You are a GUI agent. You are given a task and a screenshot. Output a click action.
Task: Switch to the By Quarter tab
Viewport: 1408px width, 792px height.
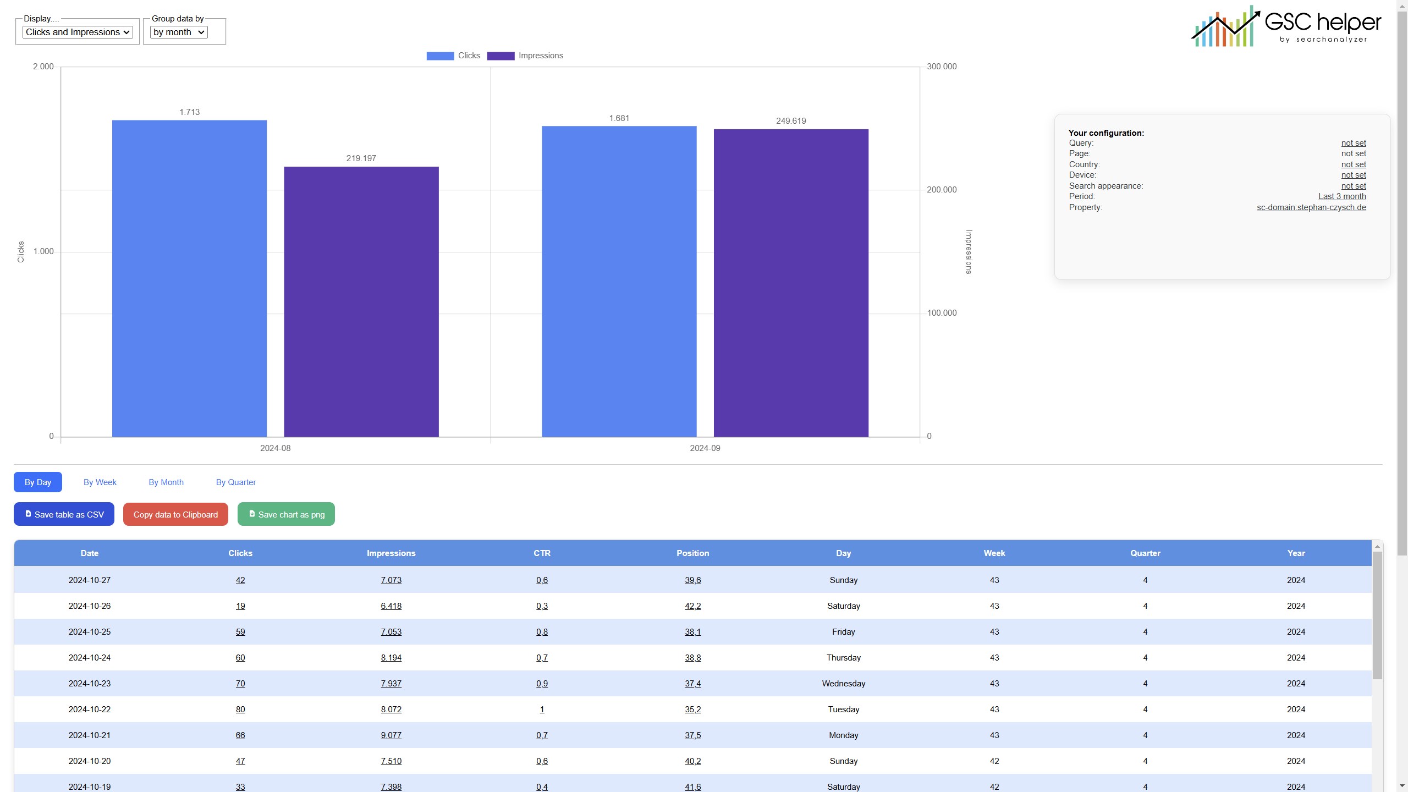click(x=235, y=482)
